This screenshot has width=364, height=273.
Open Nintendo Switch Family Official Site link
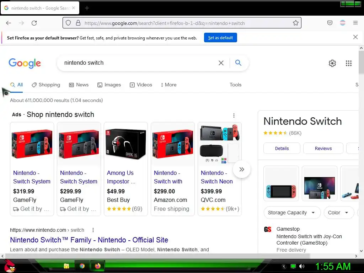(89, 240)
